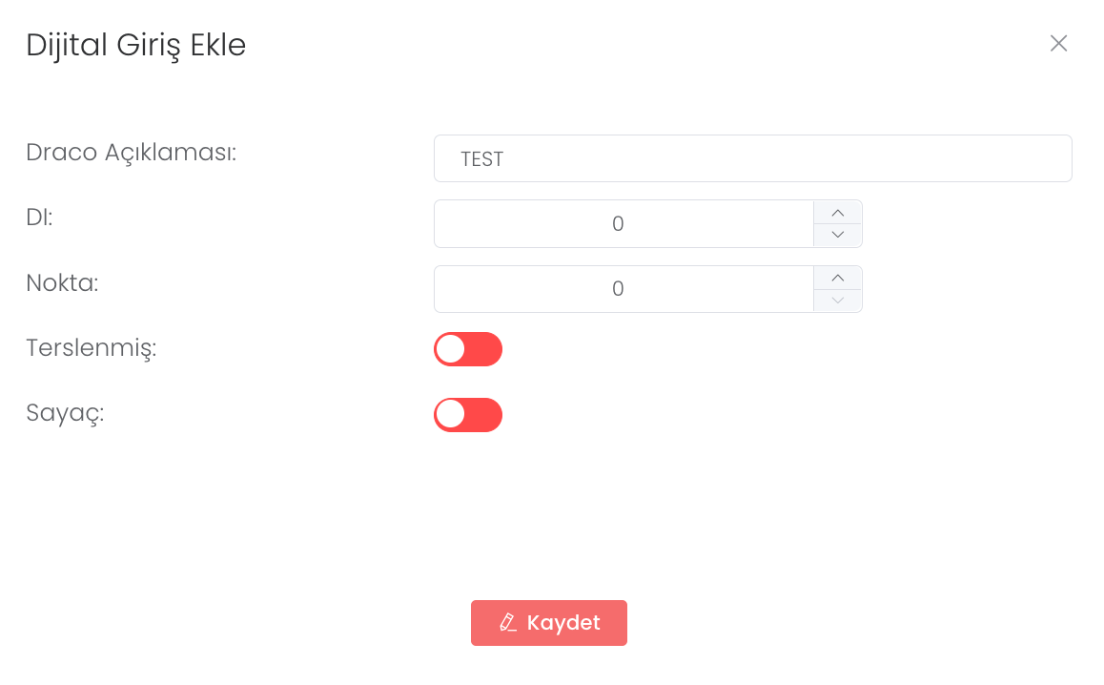Click the white knob of Terslenmiş switch
Image resolution: width=1104 pixels, height=685 pixels.
click(x=451, y=349)
